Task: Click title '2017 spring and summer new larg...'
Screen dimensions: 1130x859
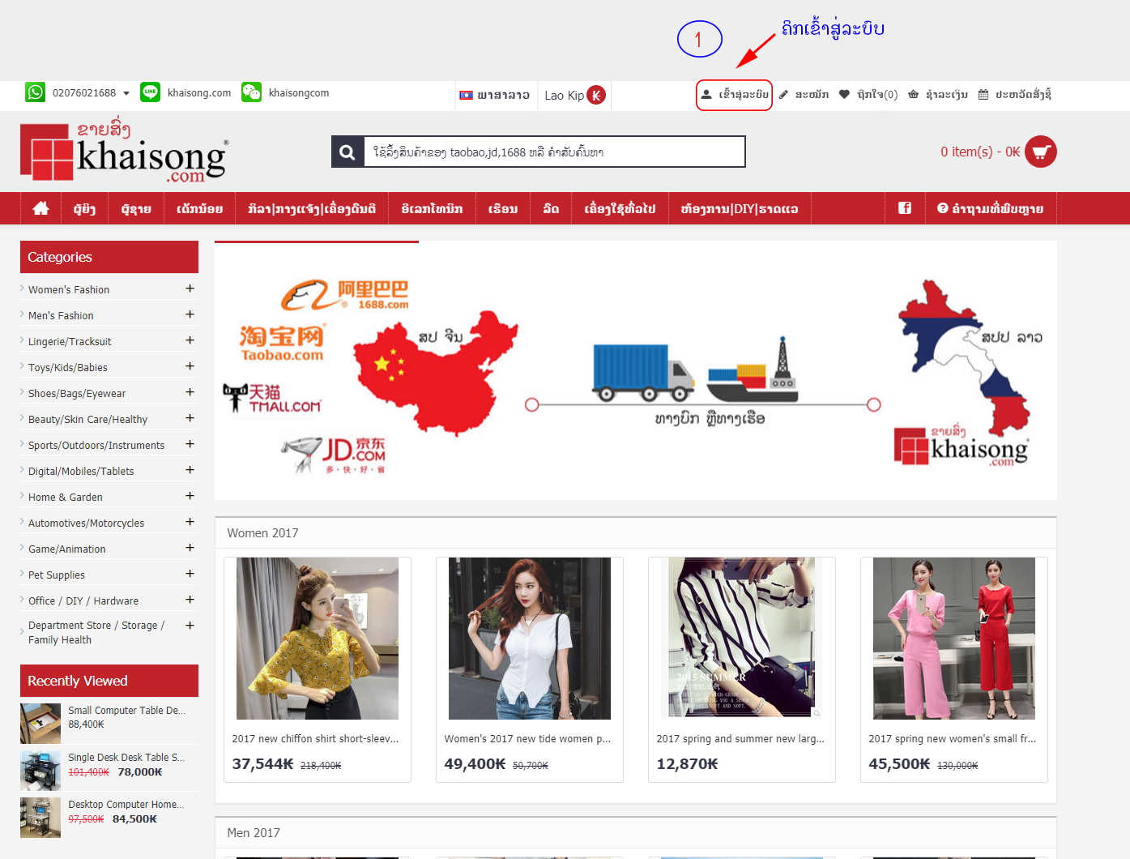Action: pos(740,739)
